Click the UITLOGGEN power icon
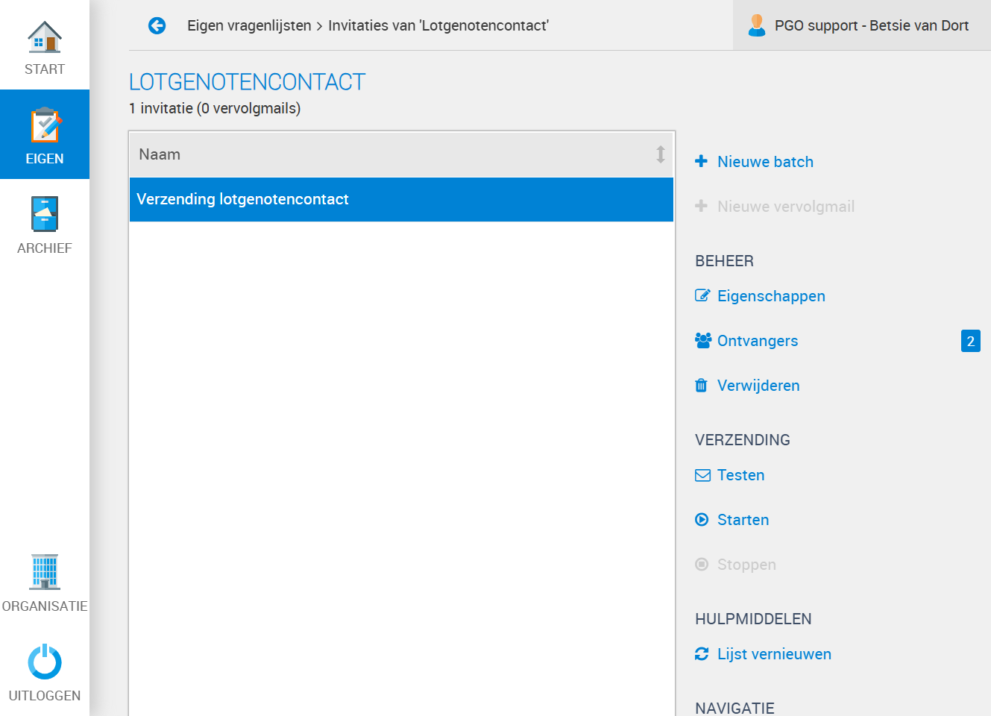 click(45, 662)
